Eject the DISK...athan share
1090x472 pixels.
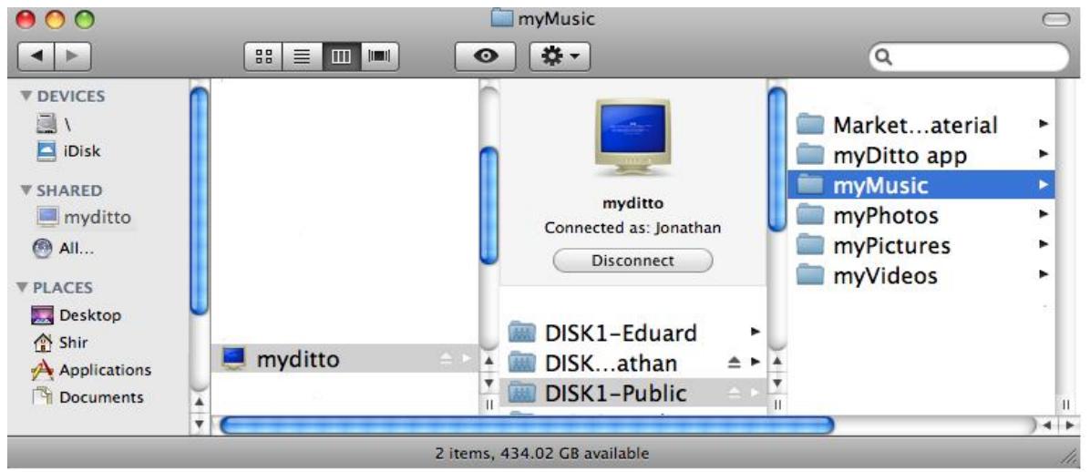pos(735,363)
